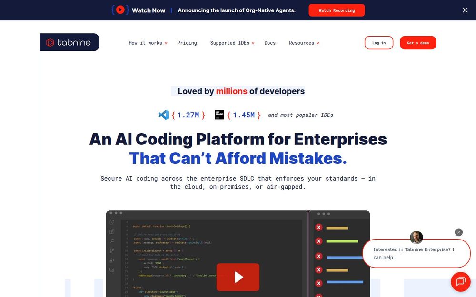Click the 1.27M installs figure
Screen dimensions: 476x297
point(188,115)
